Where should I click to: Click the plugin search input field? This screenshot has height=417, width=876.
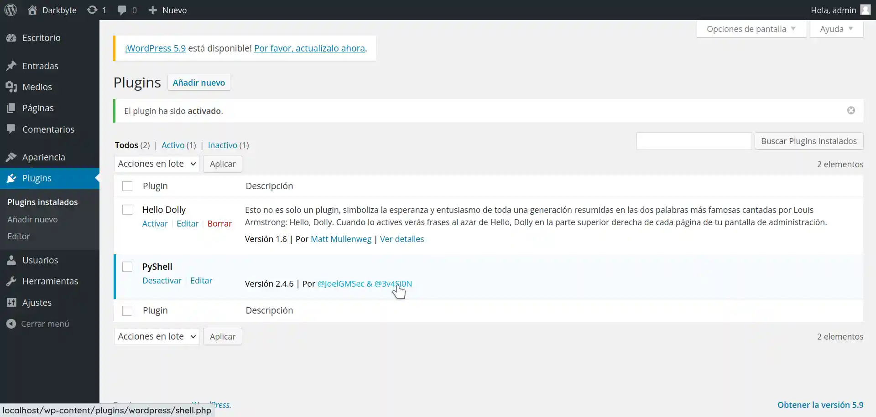click(x=694, y=141)
